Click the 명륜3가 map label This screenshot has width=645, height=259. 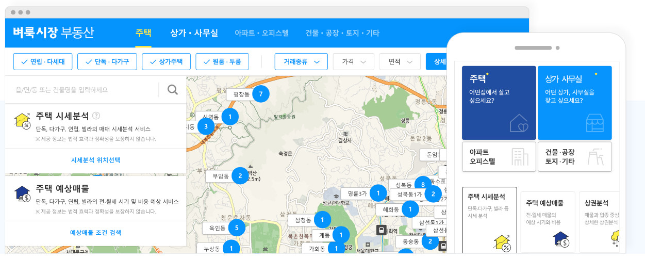point(357,194)
